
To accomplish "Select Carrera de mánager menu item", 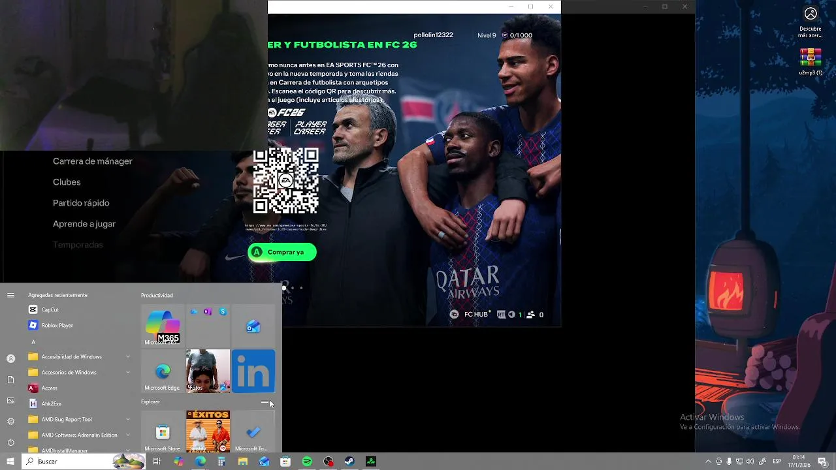I will click(93, 161).
